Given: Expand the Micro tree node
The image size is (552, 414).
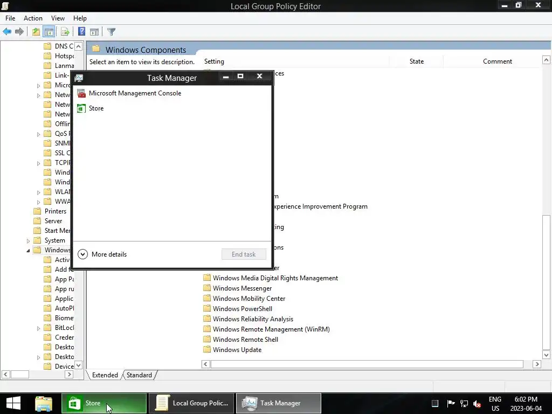Looking at the screenshot, I should (x=38, y=86).
